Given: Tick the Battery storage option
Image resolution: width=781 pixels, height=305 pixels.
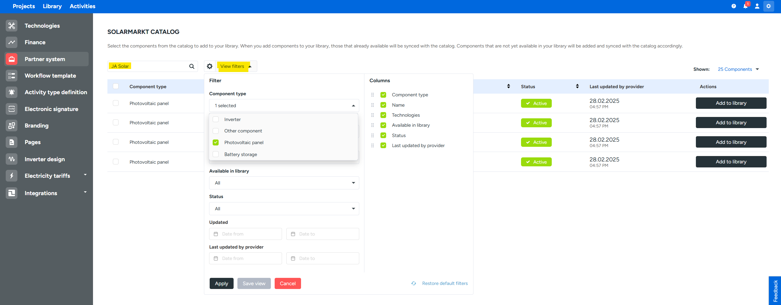Looking at the screenshot, I should pyautogui.click(x=216, y=154).
